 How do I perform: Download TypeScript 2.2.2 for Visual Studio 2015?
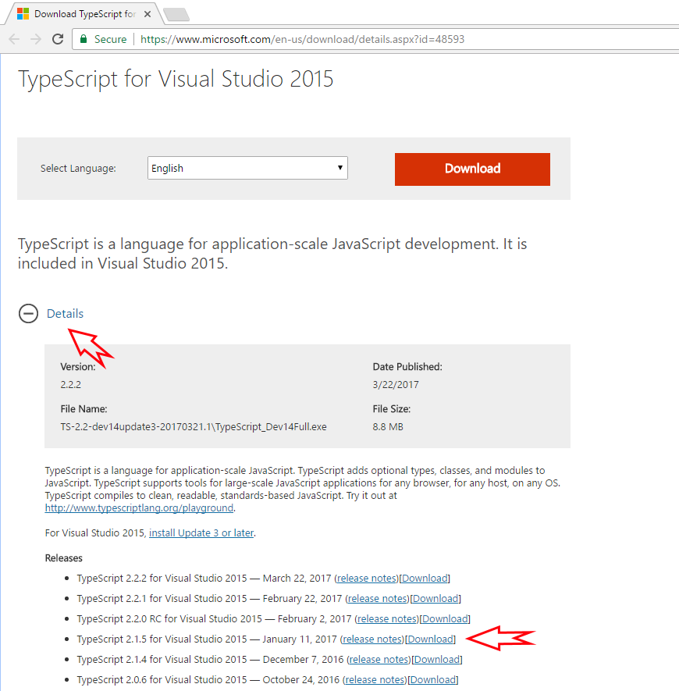click(425, 579)
